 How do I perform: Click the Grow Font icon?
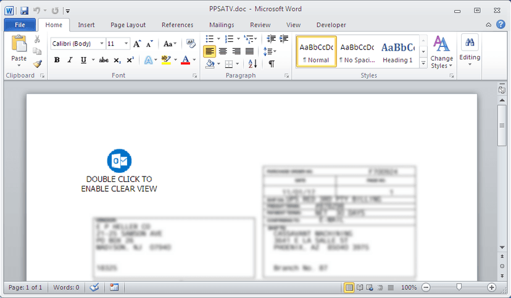[x=137, y=44]
